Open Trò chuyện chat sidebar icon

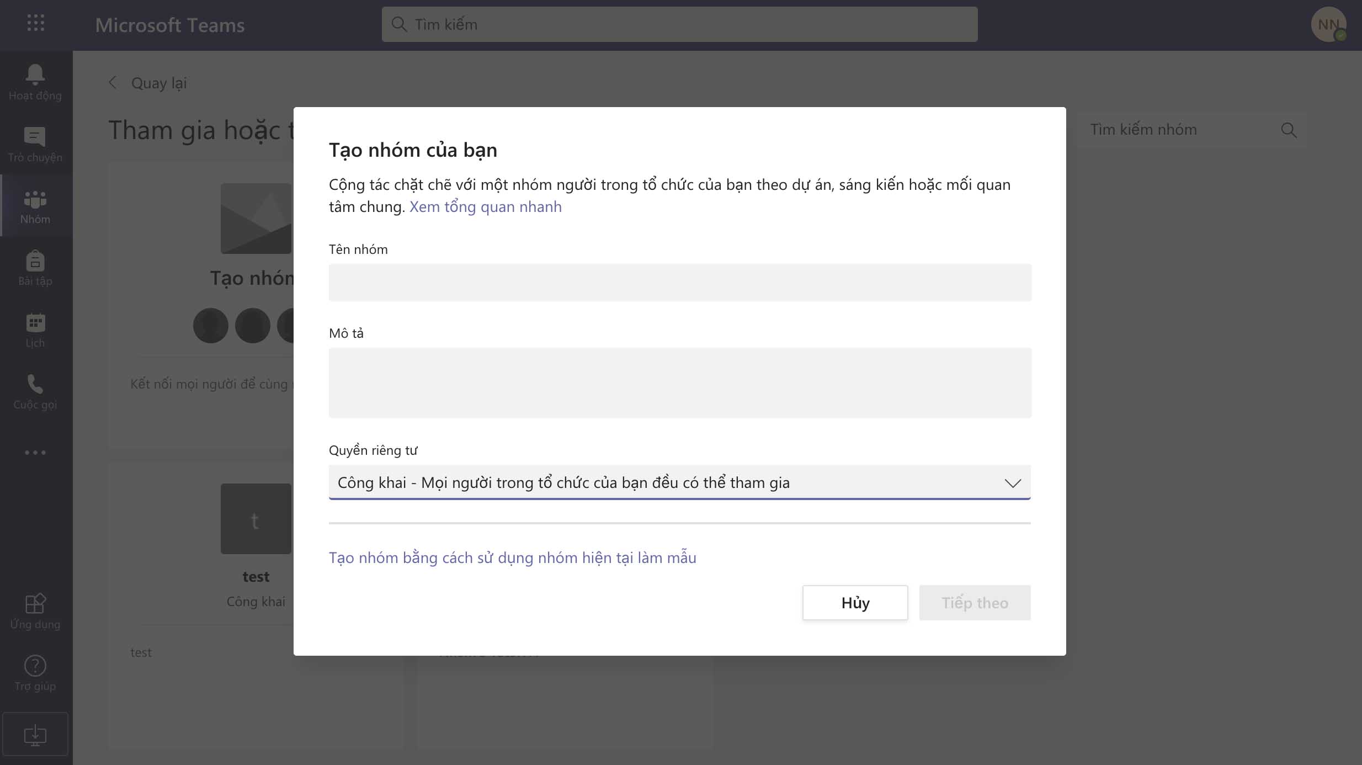click(x=35, y=144)
